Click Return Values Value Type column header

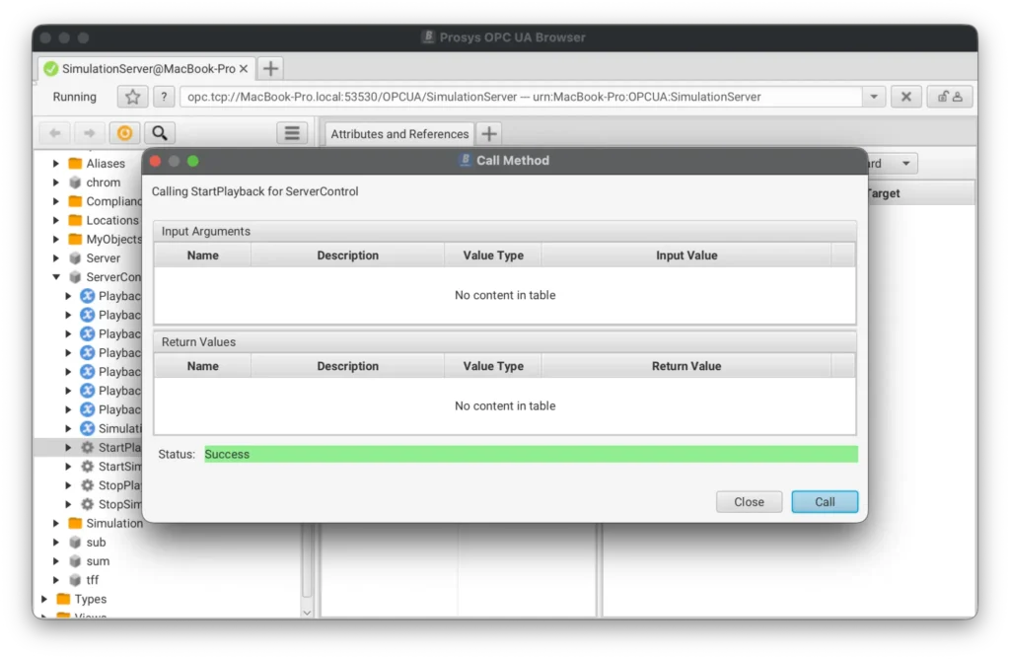point(493,367)
